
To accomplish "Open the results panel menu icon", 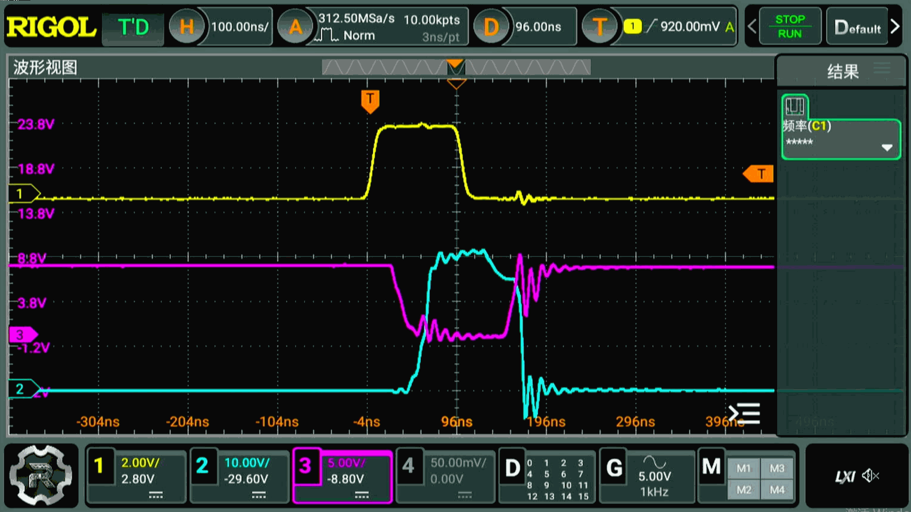I will pyautogui.click(x=882, y=69).
